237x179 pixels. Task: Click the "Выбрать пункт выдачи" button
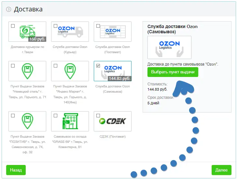pos(173,72)
